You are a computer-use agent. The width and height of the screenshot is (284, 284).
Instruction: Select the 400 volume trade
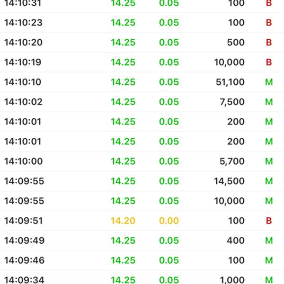pyautogui.click(x=236, y=241)
